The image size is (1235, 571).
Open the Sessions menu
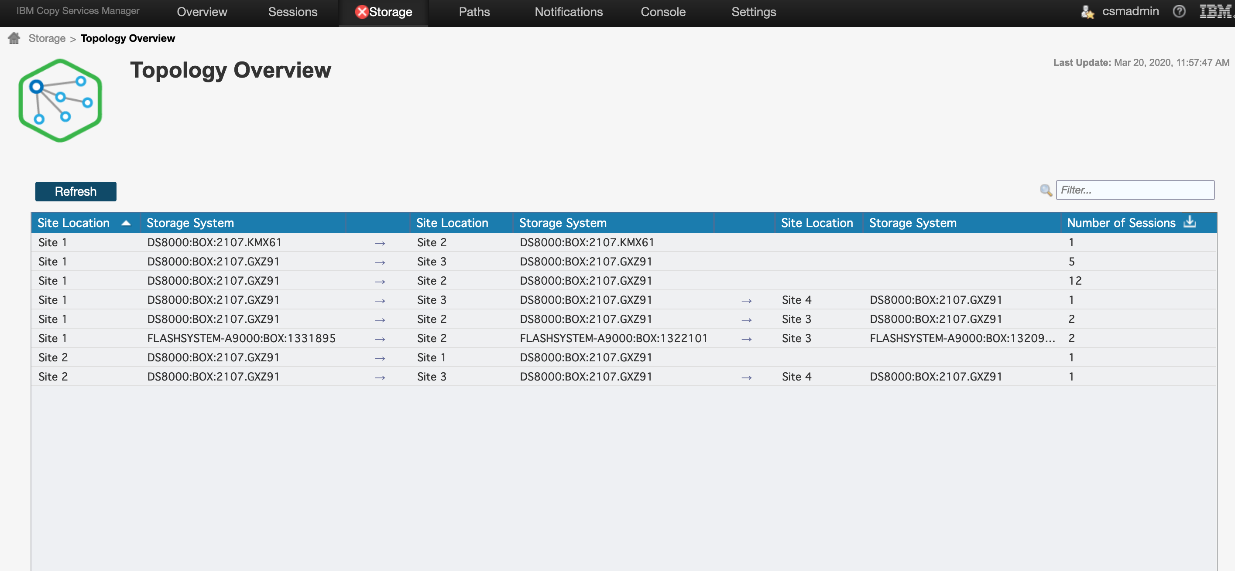click(292, 12)
